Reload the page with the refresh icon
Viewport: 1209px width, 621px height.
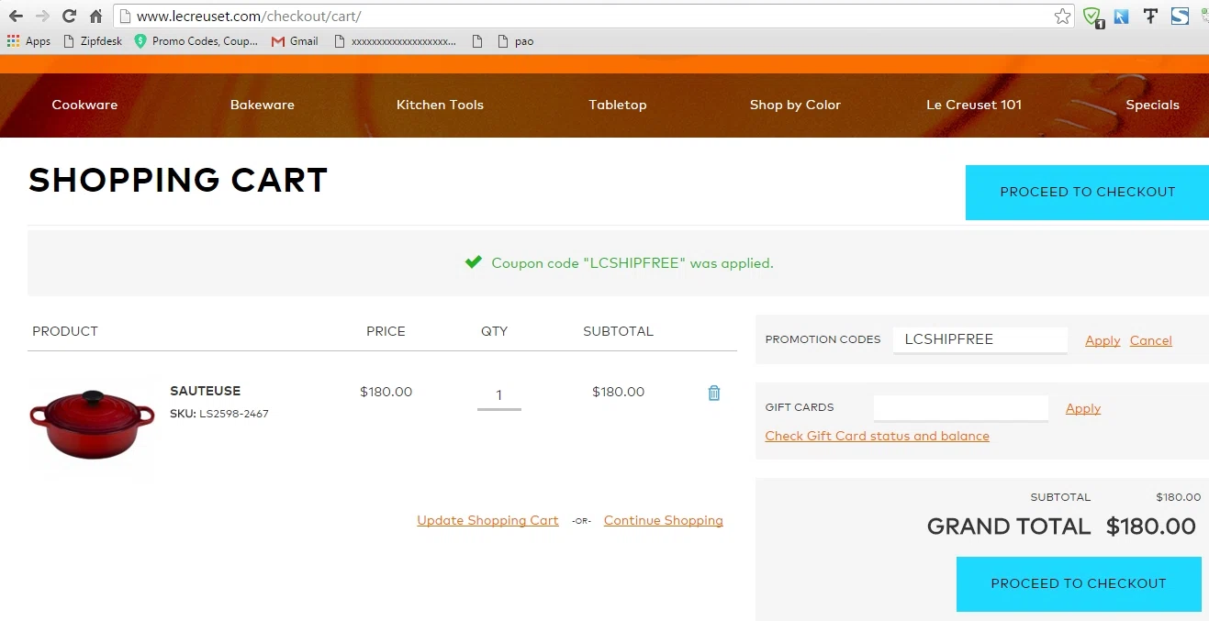[x=69, y=17]
